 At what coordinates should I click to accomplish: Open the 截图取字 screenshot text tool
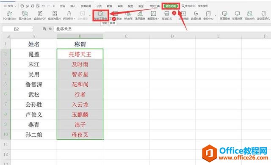pos(153,15)
